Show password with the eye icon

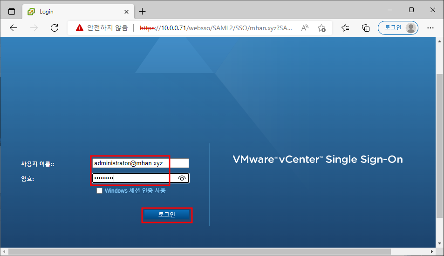tap(182, 178)
